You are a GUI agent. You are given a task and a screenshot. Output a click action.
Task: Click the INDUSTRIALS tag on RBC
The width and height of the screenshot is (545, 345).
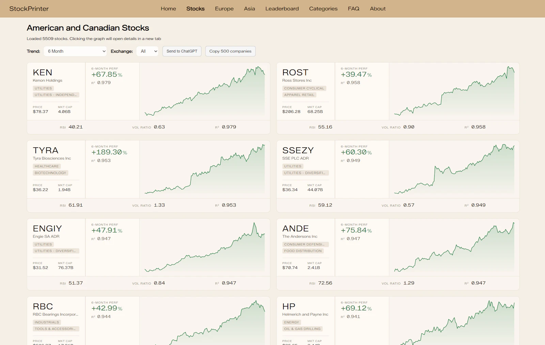(47, 322)
